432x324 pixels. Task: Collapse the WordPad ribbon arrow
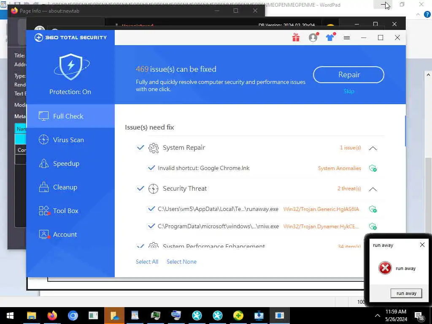[418, 15]
